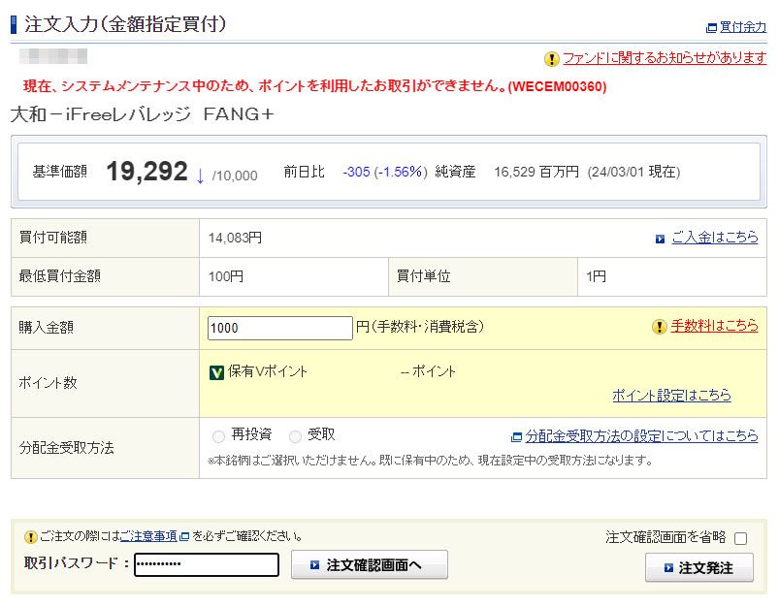Viewport: 779px width, 607px height.
Task: Click the arrow icon next to ご入金はこちら
Action: [660, 238]
